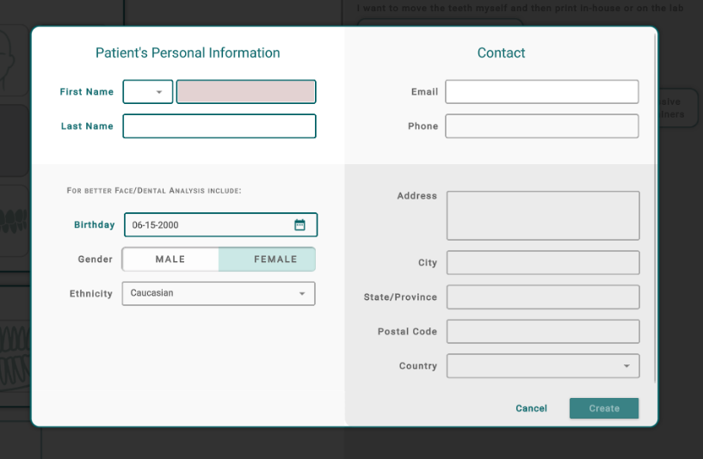Image resolution: width=703 pixels, height=459 pixels.
Task: Focus the City input field
Action: (x=543, y=263)
